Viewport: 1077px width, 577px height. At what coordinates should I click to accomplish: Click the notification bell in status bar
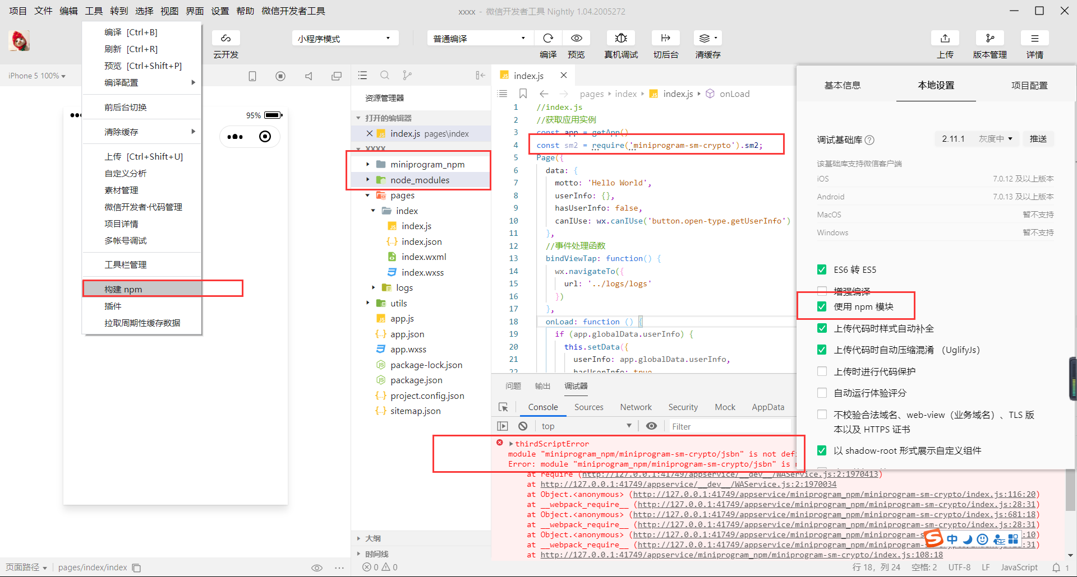coord(1056,567)
